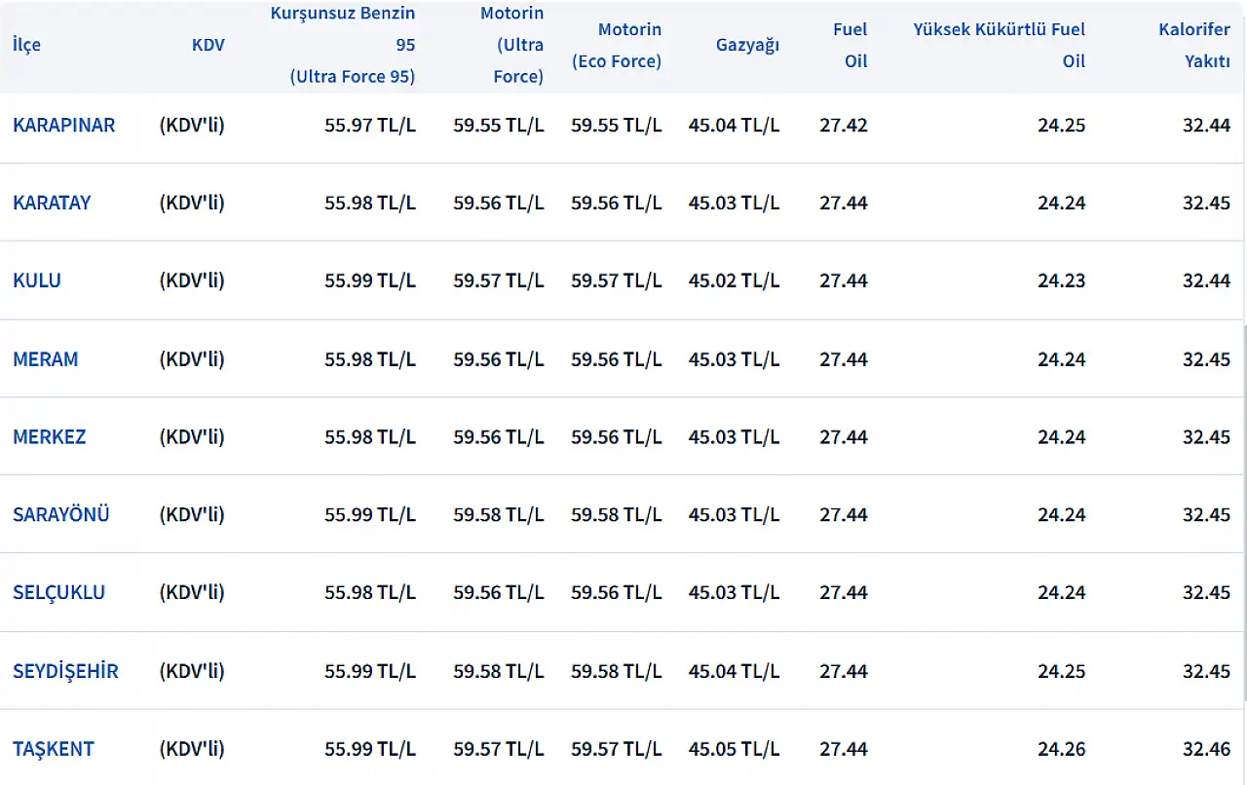Click the Yüksek Kükürtlü Fuel Oil header

tap(1000, 45)
